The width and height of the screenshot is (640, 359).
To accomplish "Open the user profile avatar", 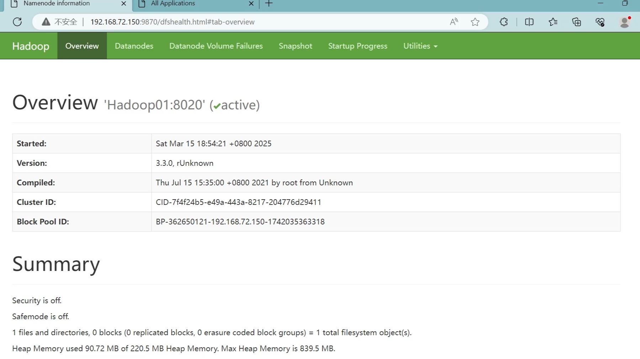I will click(624, 22).
